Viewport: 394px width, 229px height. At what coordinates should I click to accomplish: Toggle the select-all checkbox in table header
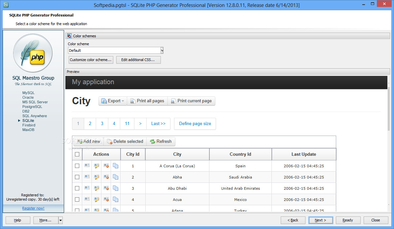click(77, 154)
